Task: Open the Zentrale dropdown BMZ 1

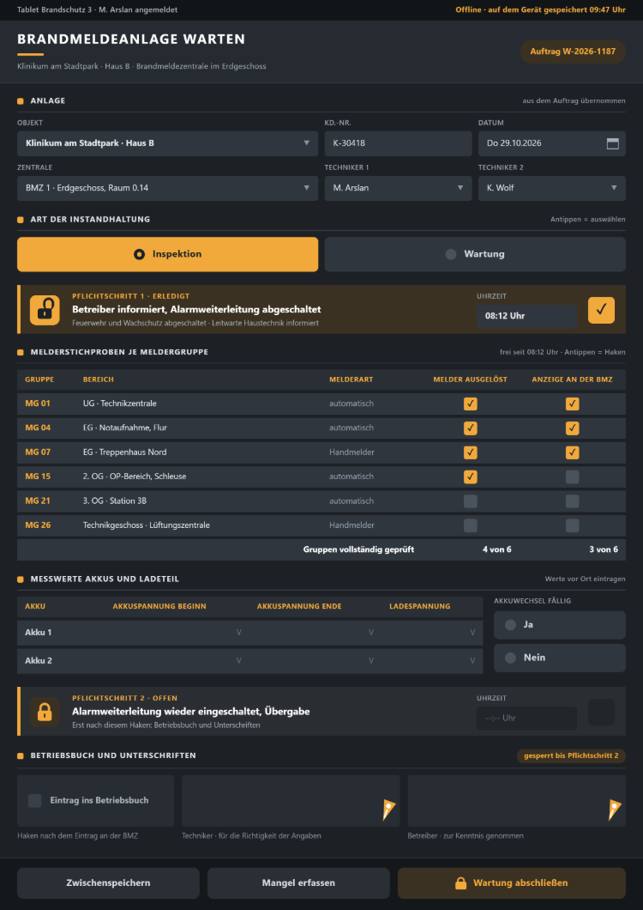Action: [x=167, y=189]
